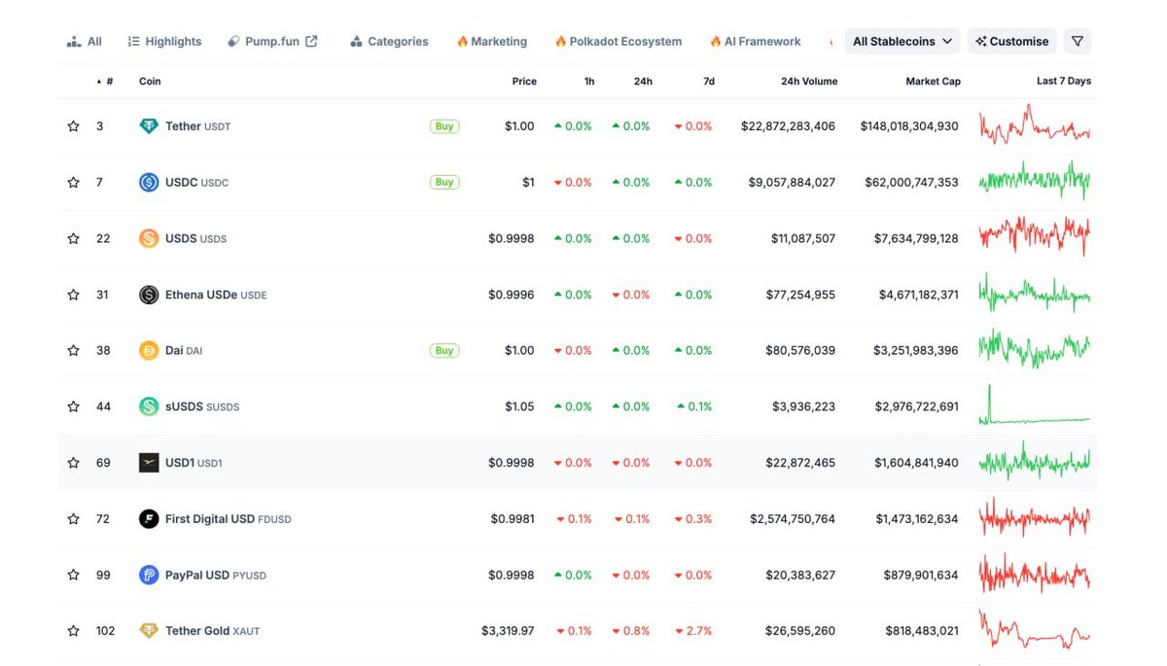Sort by 24h change column
This screenshot has width=1167, height=666.
click(643, 82)
